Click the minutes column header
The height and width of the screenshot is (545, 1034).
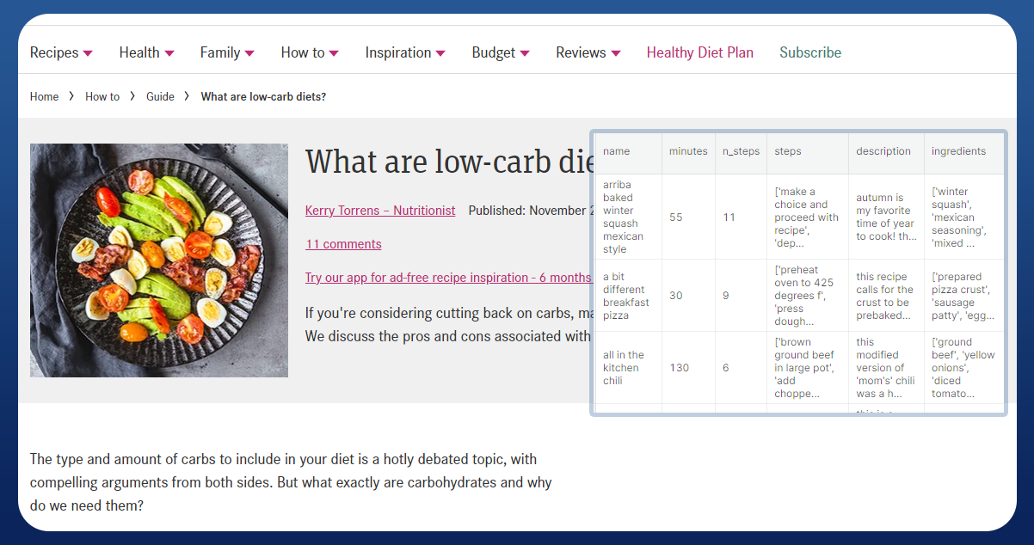(688, 151)
